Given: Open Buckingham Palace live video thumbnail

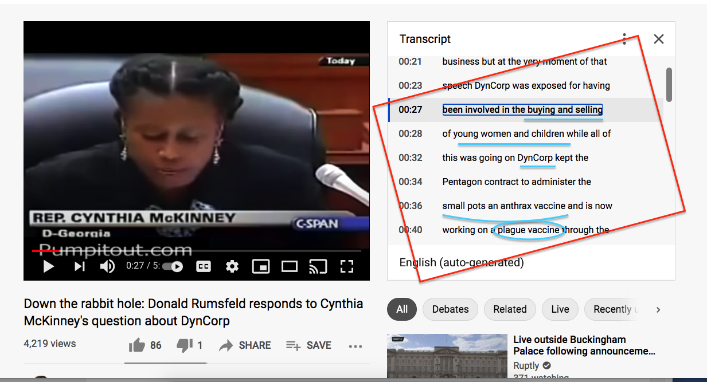Looking at the screenshot, I should point(447,357).
